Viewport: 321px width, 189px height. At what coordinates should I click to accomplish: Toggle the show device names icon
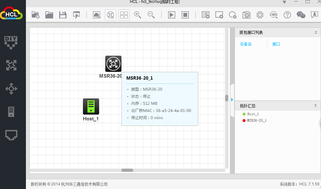(x=110, y=15)
